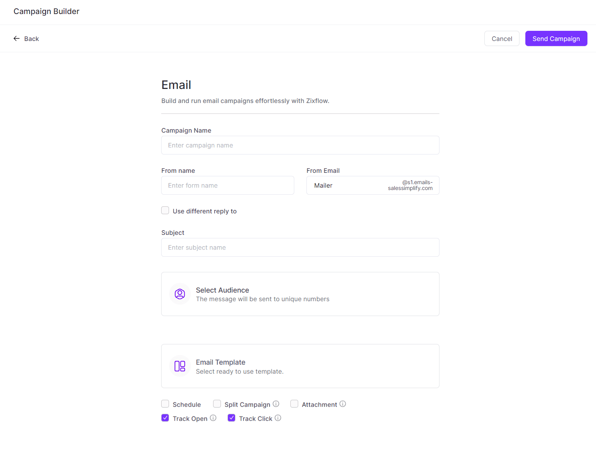The height and width of the screenshot is (451, 596).
Task: Open the Email Template picker
Action: (300, 366)
